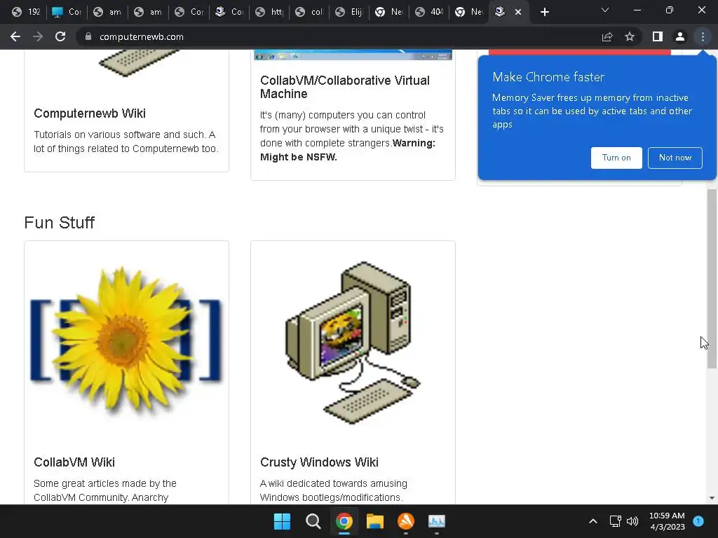Open the graph monitor app in taskbar

coord(436,521)
